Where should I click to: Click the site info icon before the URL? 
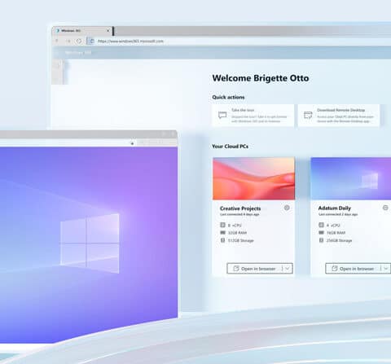[x=92, y=41]
